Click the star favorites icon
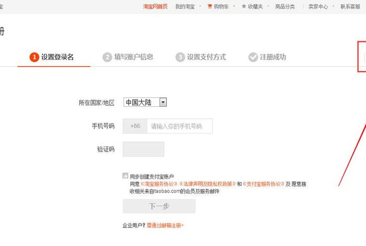This screenshot has width=366, height=246. 244,6
